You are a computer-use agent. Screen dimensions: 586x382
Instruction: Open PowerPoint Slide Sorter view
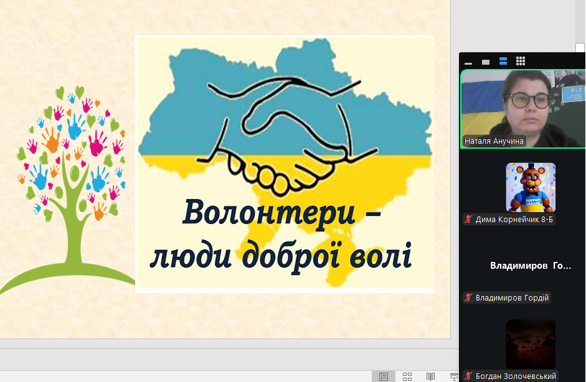[407, 376]
